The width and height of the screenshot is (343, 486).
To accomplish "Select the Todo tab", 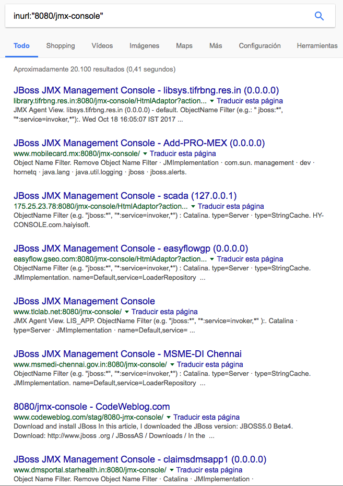I will pos(21,46).
